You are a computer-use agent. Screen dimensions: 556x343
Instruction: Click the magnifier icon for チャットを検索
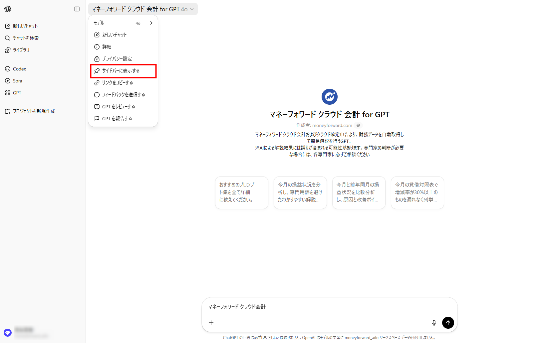click(x=8, y=38)
